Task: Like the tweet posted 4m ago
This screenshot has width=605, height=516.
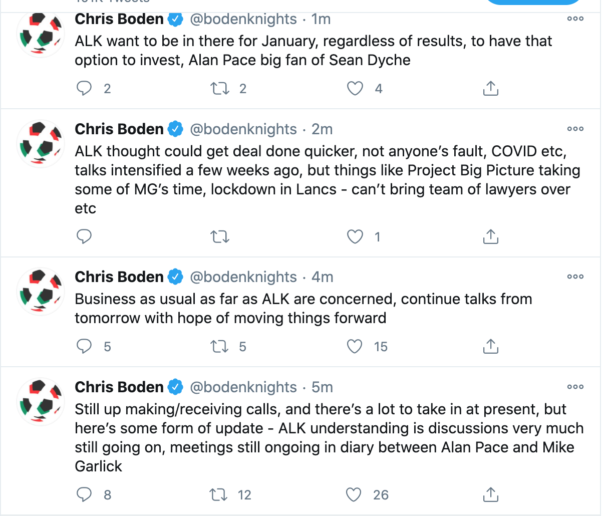Action: [x=355, y=347]
